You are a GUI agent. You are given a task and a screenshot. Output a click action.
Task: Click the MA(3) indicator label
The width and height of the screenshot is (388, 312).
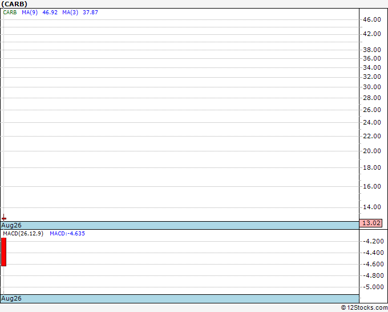(70, 13)
